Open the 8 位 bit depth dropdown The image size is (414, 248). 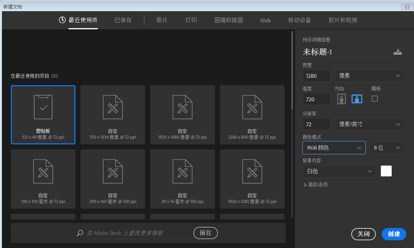(387, 147)
